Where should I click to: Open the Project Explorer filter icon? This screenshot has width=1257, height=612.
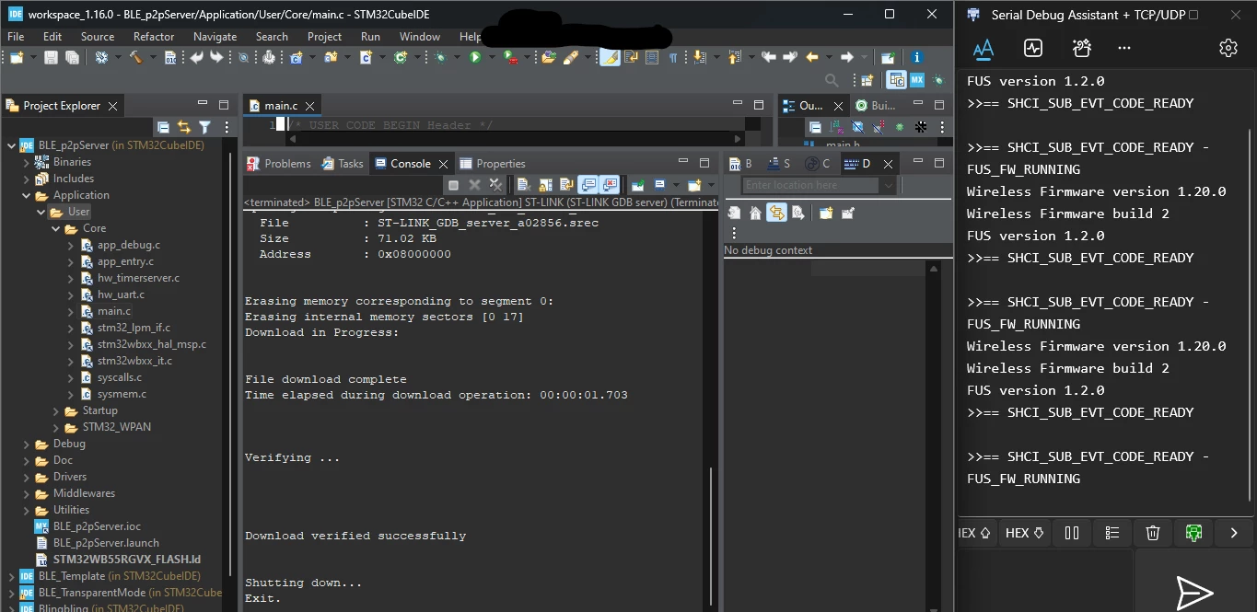pos(204,127)
